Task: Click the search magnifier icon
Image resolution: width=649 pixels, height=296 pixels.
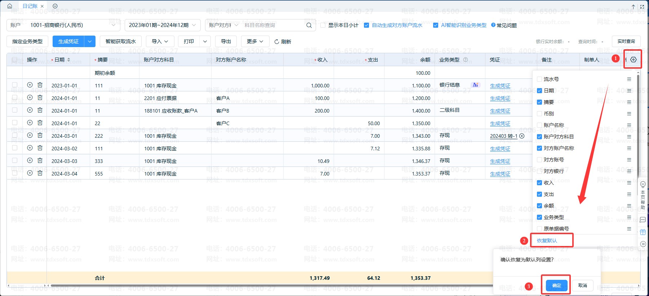Action: coord(309,25)
